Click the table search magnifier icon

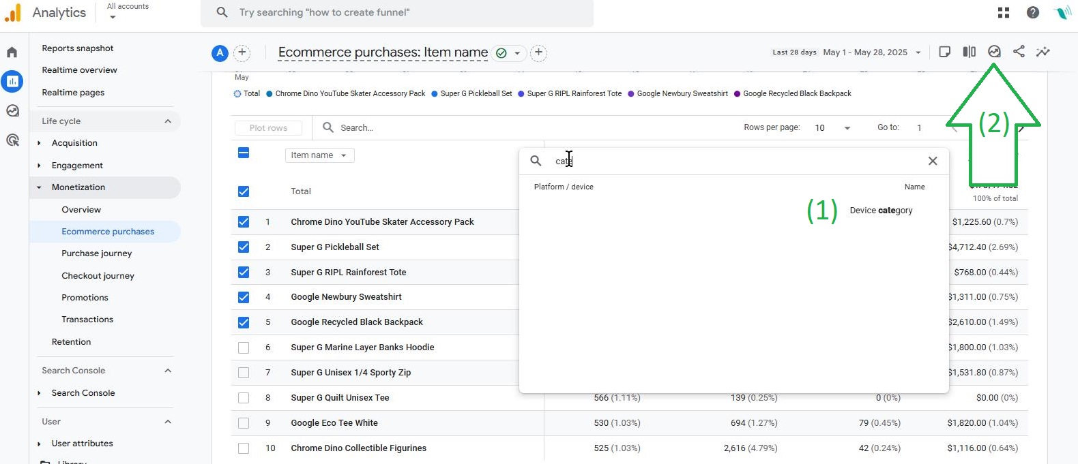(x=328, y=127)
